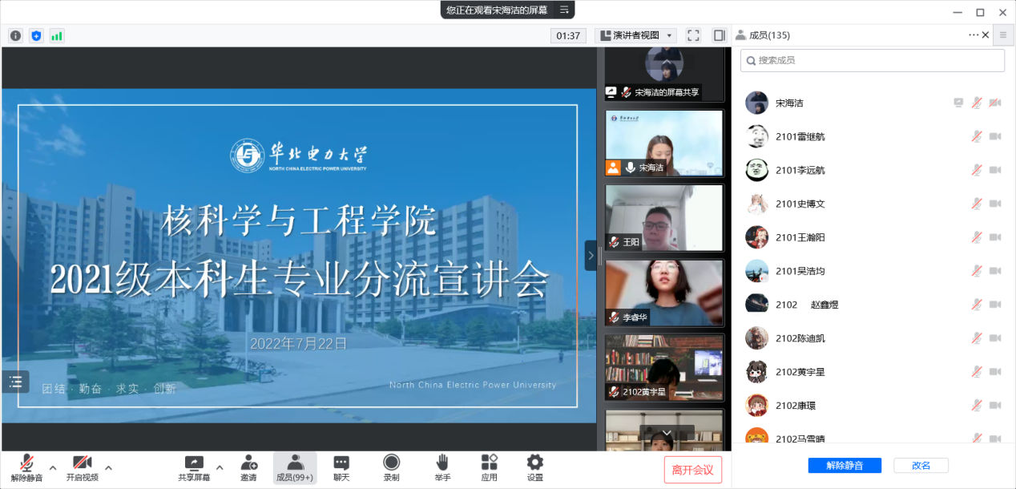Open the Invite participants icon

click(x=248, y=467)
